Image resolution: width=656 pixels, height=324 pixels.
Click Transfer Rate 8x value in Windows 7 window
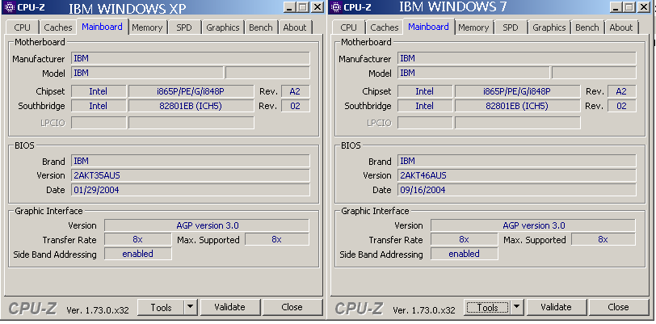(x=464, y=239)
